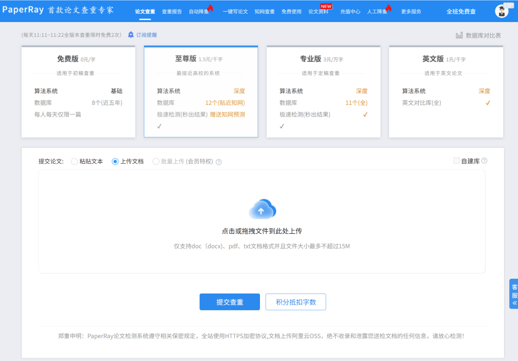Image resolution: width=518 pixels, height=361 pixels.
Task: Select the 免费版 plan card
Action: (x=78, y=92)
